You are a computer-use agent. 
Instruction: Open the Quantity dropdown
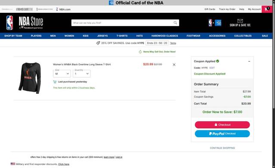[81, 74]
